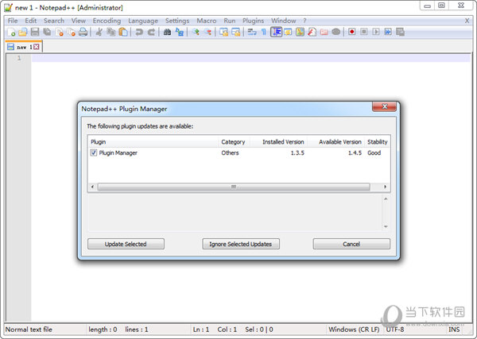The width and height of the screenshot is (477, 339).
Task: Click the Zoom Out toolbar icon
Action: point(207,32)
